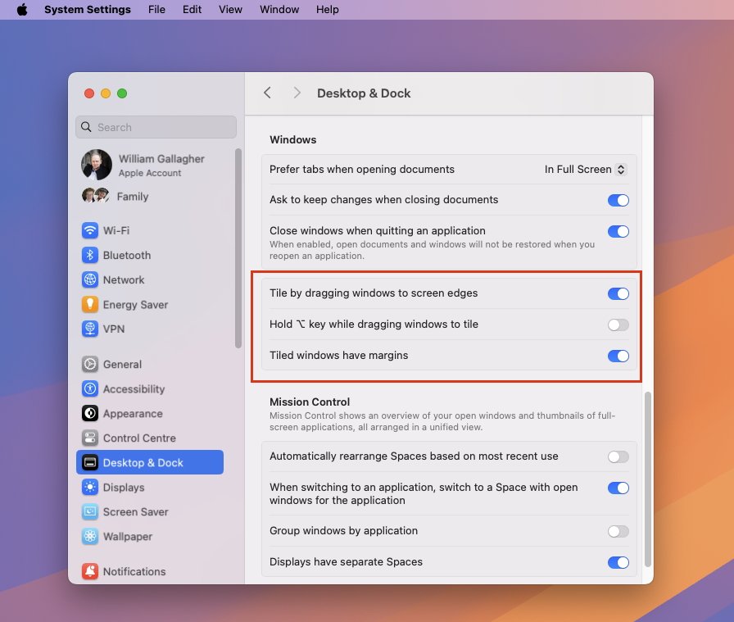This screenshot has height=622, width=734.
Task: Click the Family avatars icon
Action: click(x=96, y=195)
